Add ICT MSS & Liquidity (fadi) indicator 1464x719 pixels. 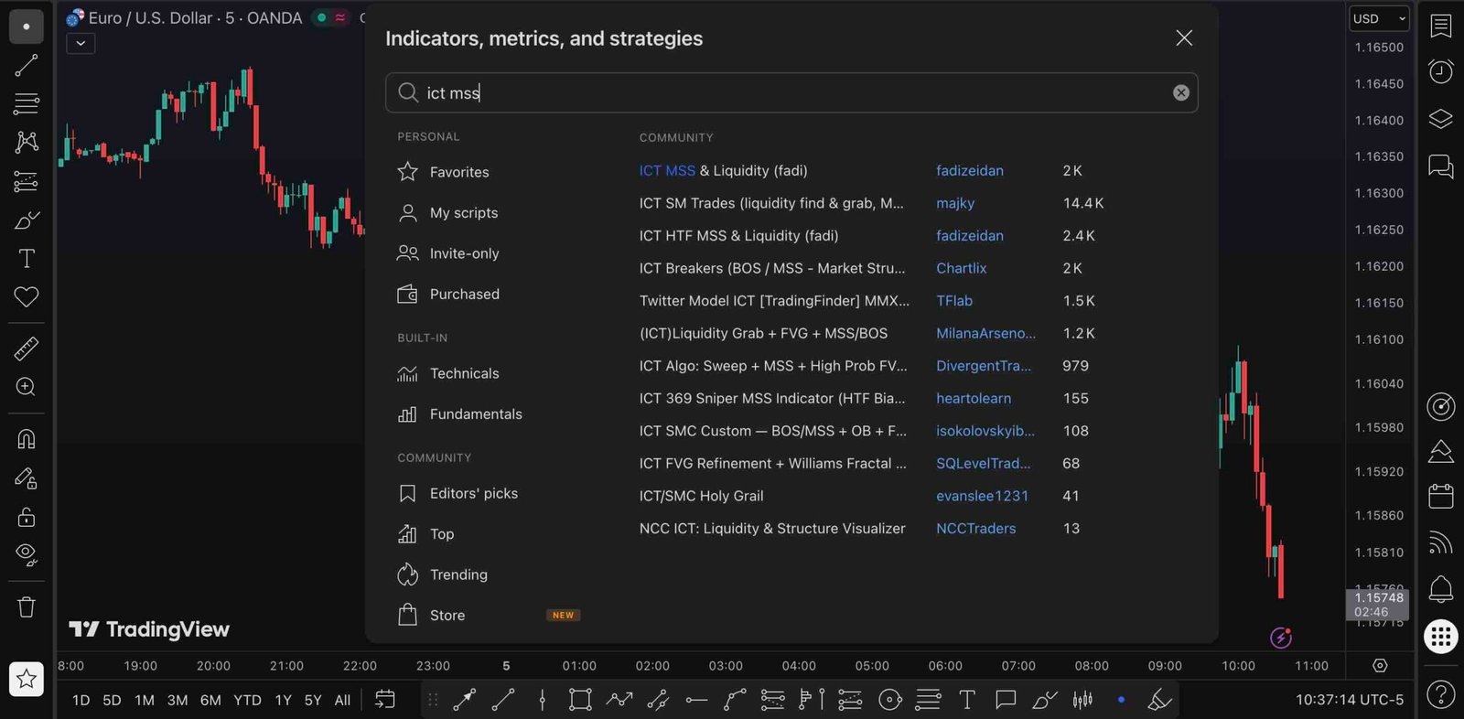(723, 170)
